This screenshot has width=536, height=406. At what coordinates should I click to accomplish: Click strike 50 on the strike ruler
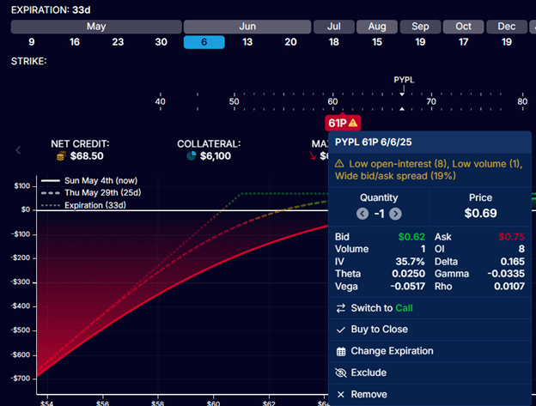[x=234, y=101]
